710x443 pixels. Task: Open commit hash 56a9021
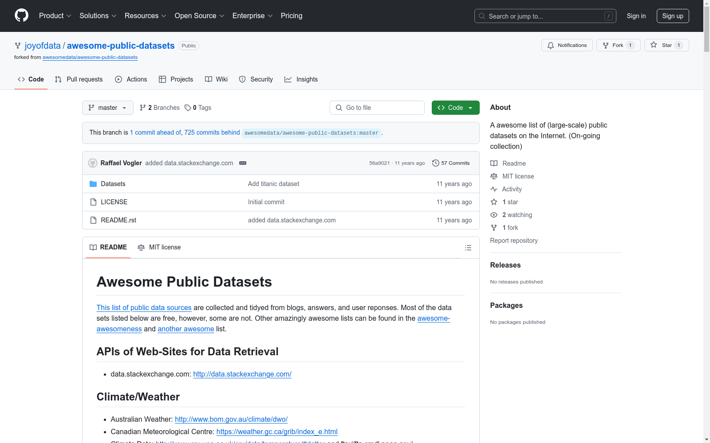(x=379, y=163)
